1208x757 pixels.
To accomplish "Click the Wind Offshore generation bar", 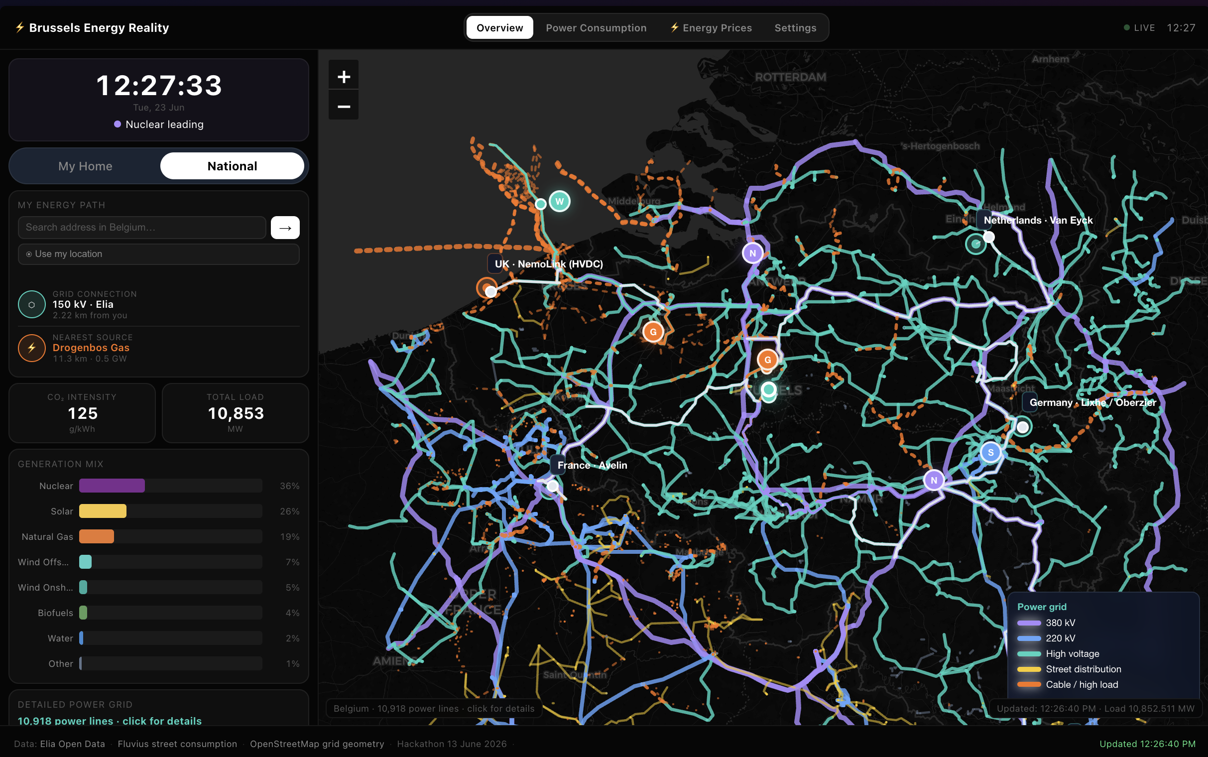I will coord(171,562).
